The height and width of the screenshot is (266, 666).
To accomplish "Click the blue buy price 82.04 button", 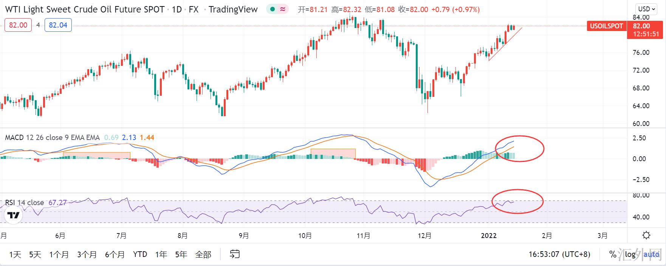I will click(58, 25).
